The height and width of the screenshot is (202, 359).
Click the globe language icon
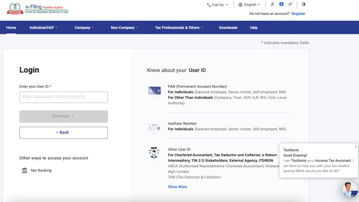click(241, 4)
